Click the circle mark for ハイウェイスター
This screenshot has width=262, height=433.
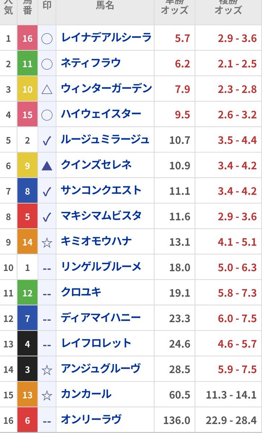47,114
